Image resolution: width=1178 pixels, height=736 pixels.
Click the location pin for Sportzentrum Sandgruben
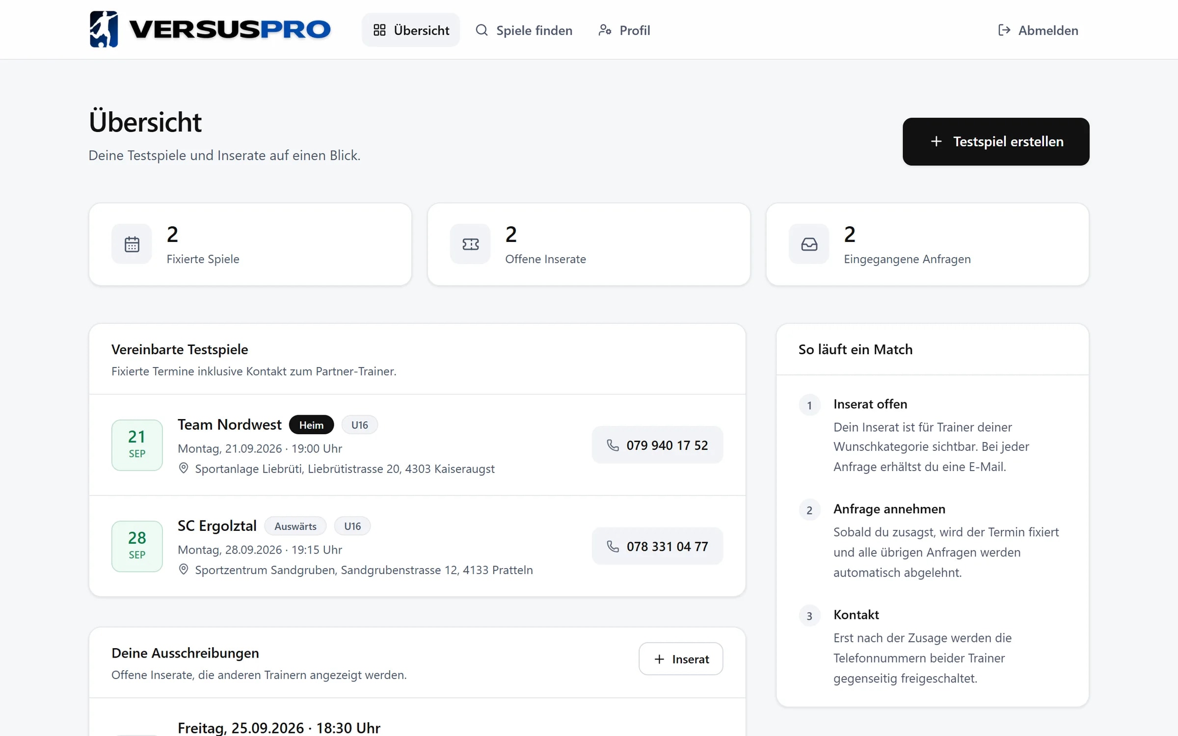coord(184,569)
